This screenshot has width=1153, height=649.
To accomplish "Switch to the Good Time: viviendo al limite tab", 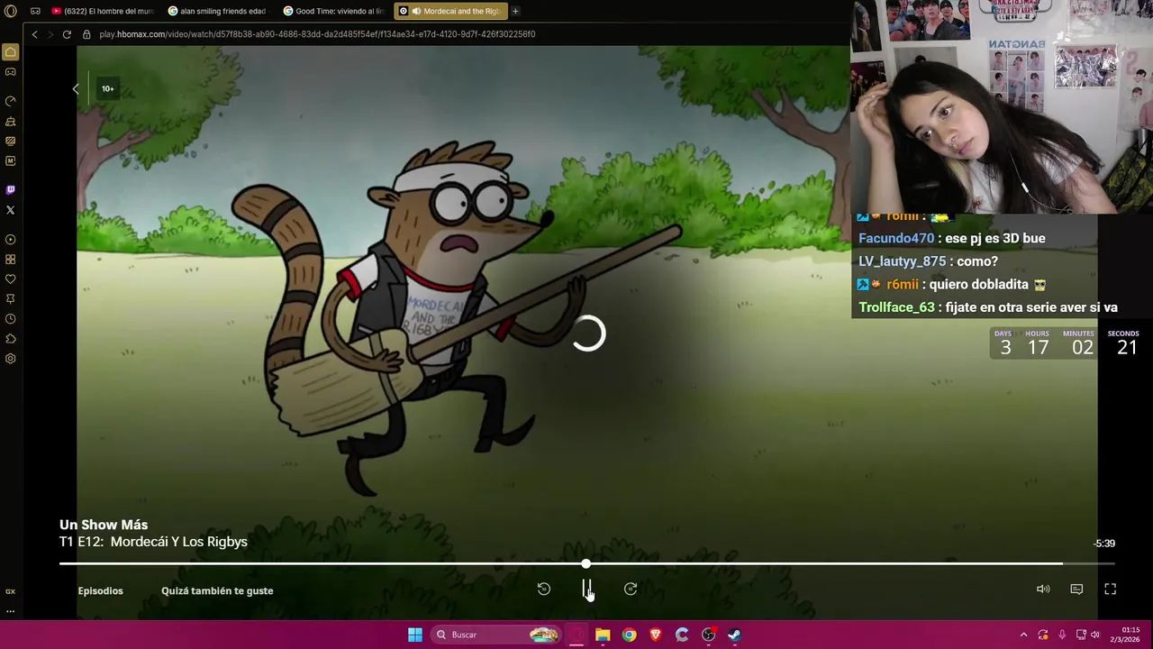I will [x=333, y=11].
